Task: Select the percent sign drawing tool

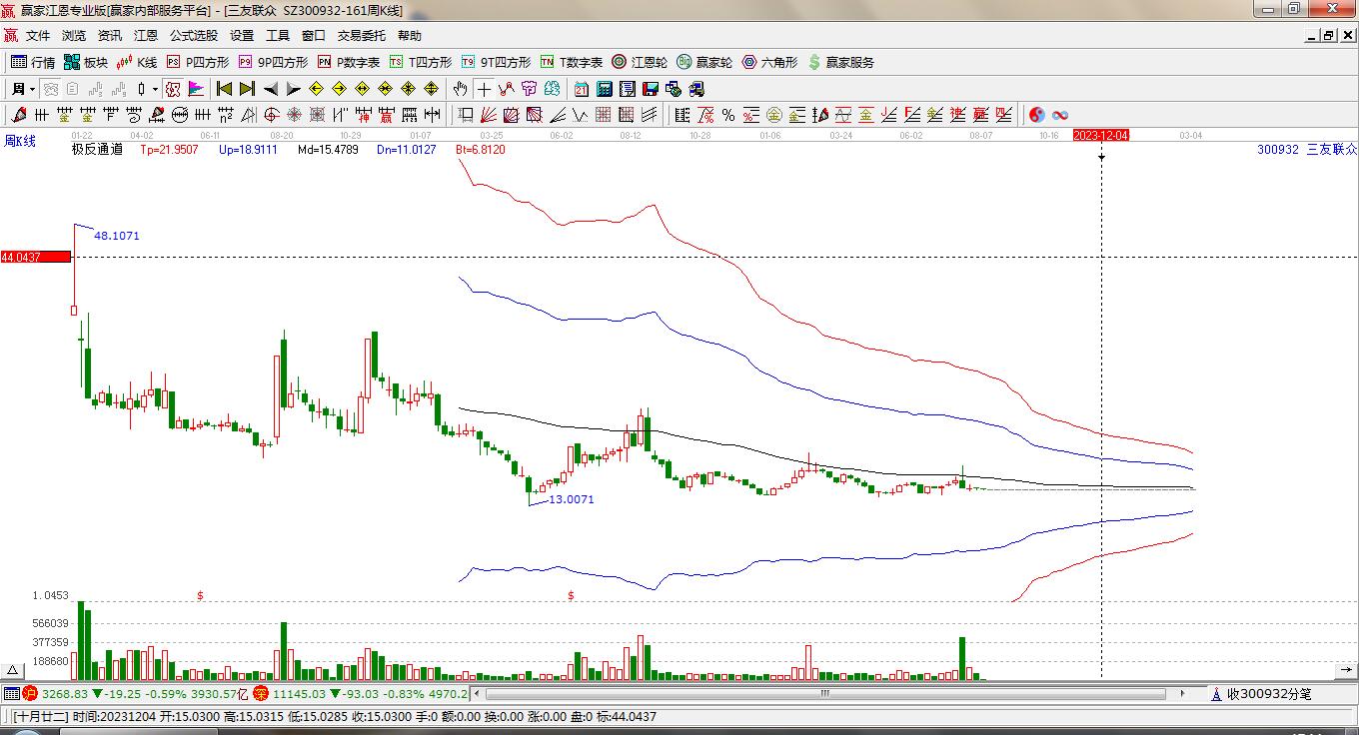Action: click(728, 115)
